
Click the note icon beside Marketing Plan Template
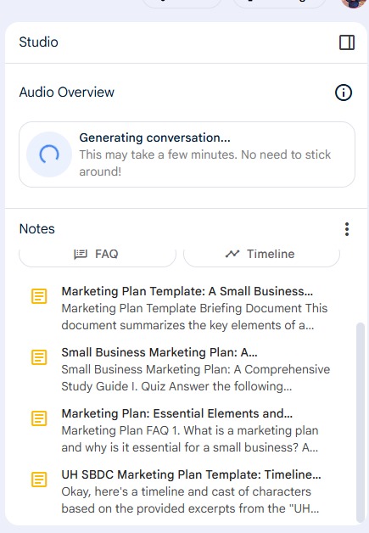tap(39, 296)
